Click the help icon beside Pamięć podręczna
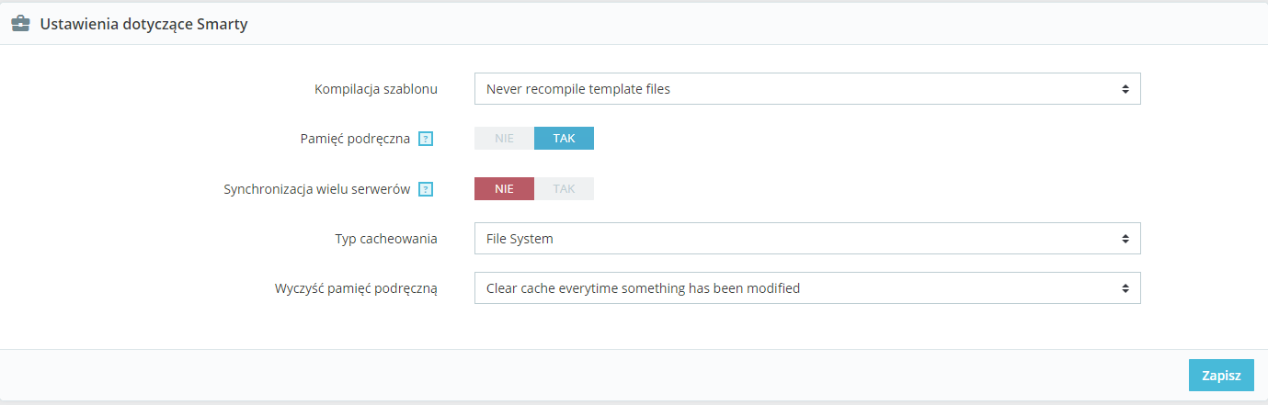The width and height of the screenshot is (1268, 405). pos(425,139)
